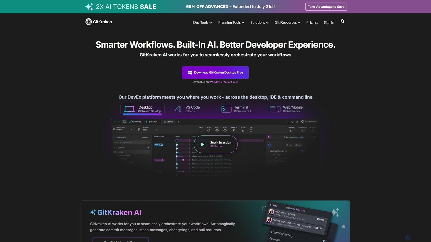431x242 pixels.
Task: Click the Pop icon in the preview toolbar
Action: (x=251, y=130)
